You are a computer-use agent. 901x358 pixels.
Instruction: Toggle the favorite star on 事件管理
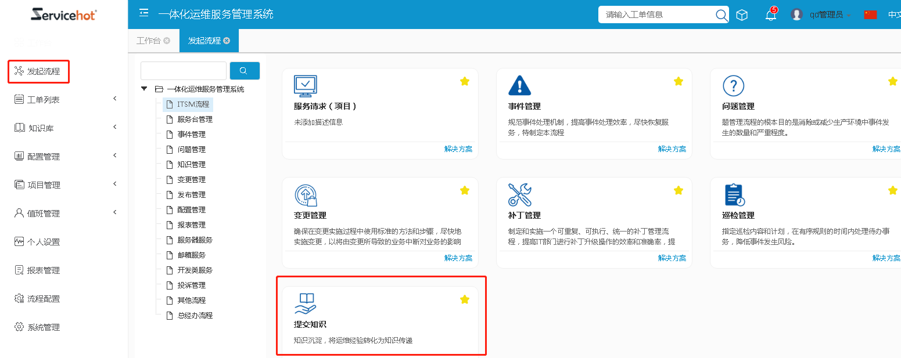click(678, 81)
